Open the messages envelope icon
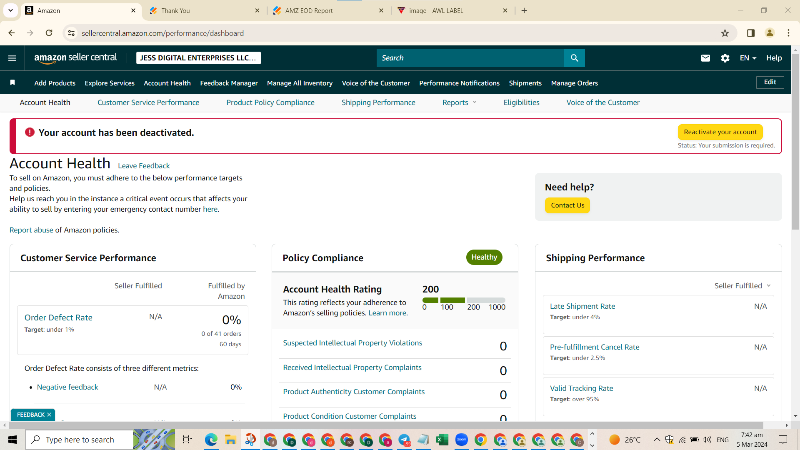Screen dimensions: 800x450 coord(705,58)
